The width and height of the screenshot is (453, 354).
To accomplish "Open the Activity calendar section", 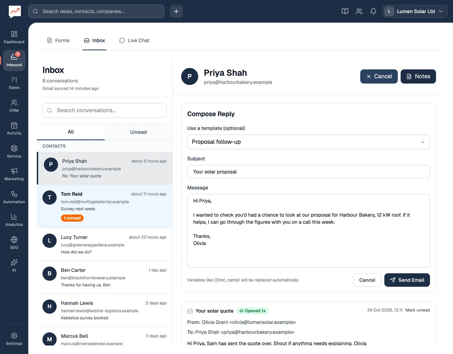I will coord(14,129).
